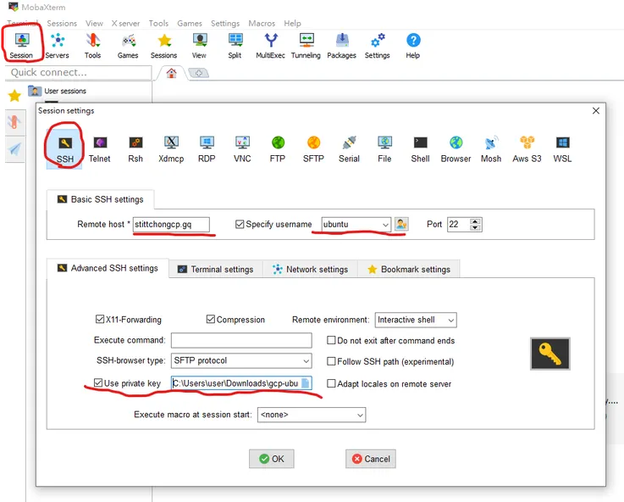Click the Cancel button
Image resolution: width=624 pixels, height=502 pixels.
[371, 459]
